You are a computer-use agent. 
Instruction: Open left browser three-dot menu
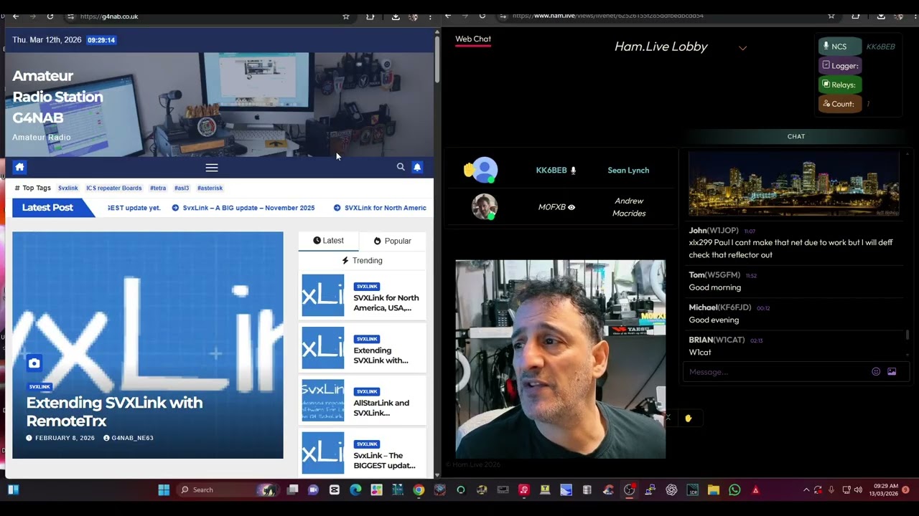click(430, 16)
